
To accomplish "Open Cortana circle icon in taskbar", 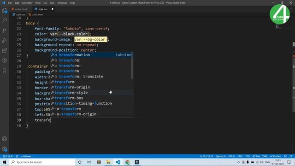I will point(80,162).
